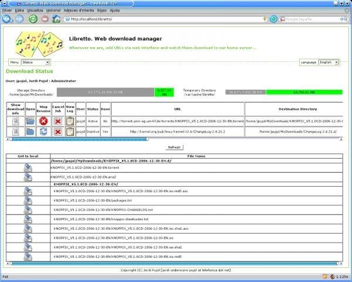Stop the Active KNOPPIX download
352x282 pixels.
(43, 121)
